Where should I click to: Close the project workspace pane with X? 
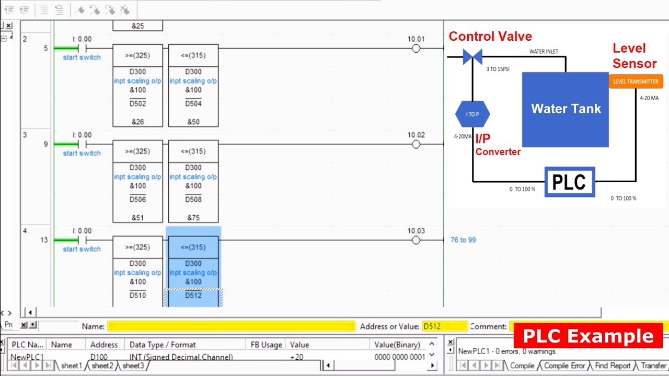8,25
